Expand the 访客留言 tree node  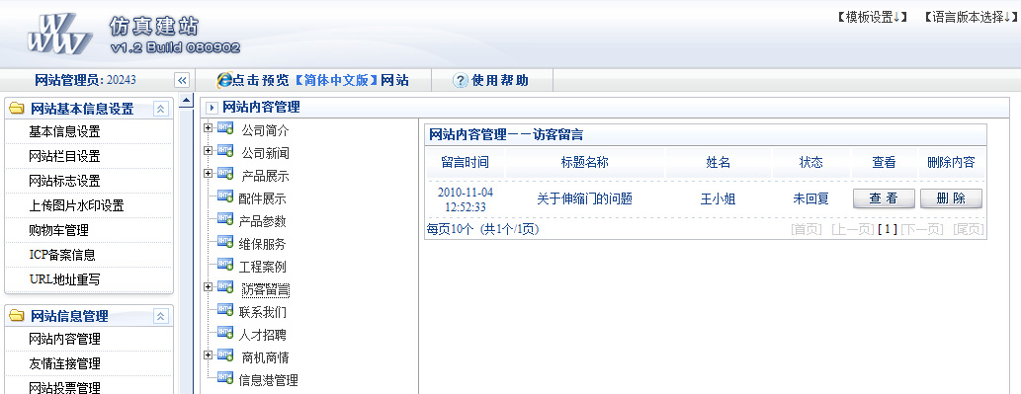pos(209,286)
